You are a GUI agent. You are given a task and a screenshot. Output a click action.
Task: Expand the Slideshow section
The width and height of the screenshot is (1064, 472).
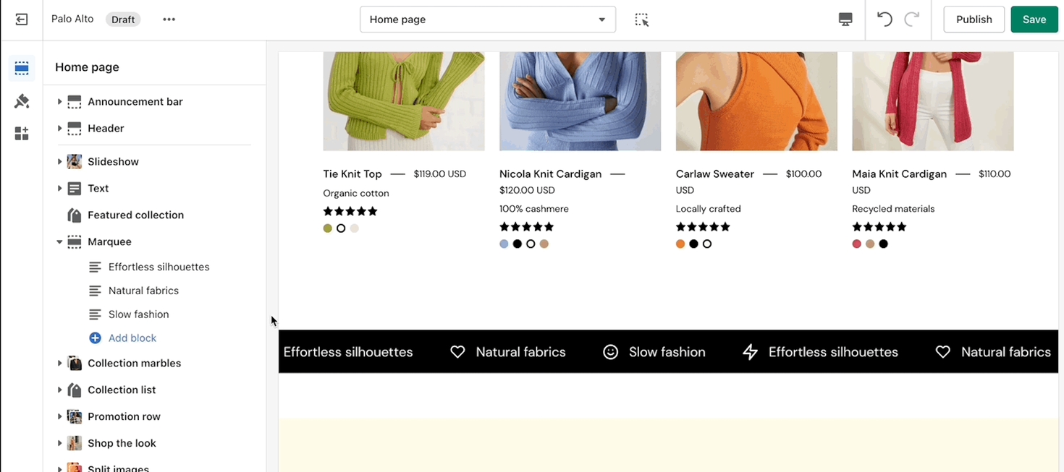59,162
